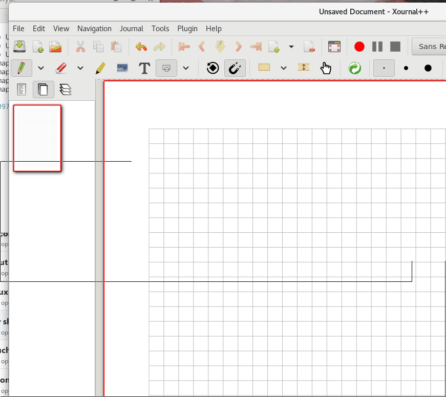
Task: Undo the last action
Action: coord(141,46)
